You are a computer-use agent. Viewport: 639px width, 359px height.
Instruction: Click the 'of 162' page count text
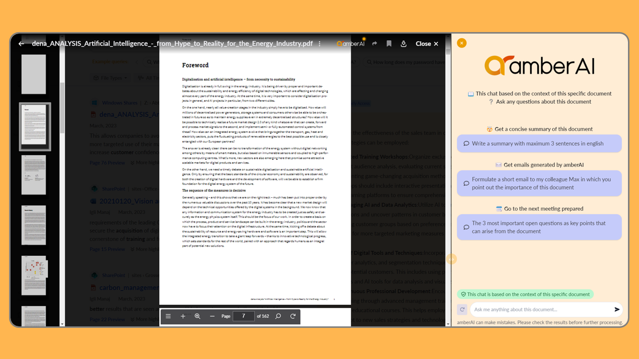click(263, 316)
